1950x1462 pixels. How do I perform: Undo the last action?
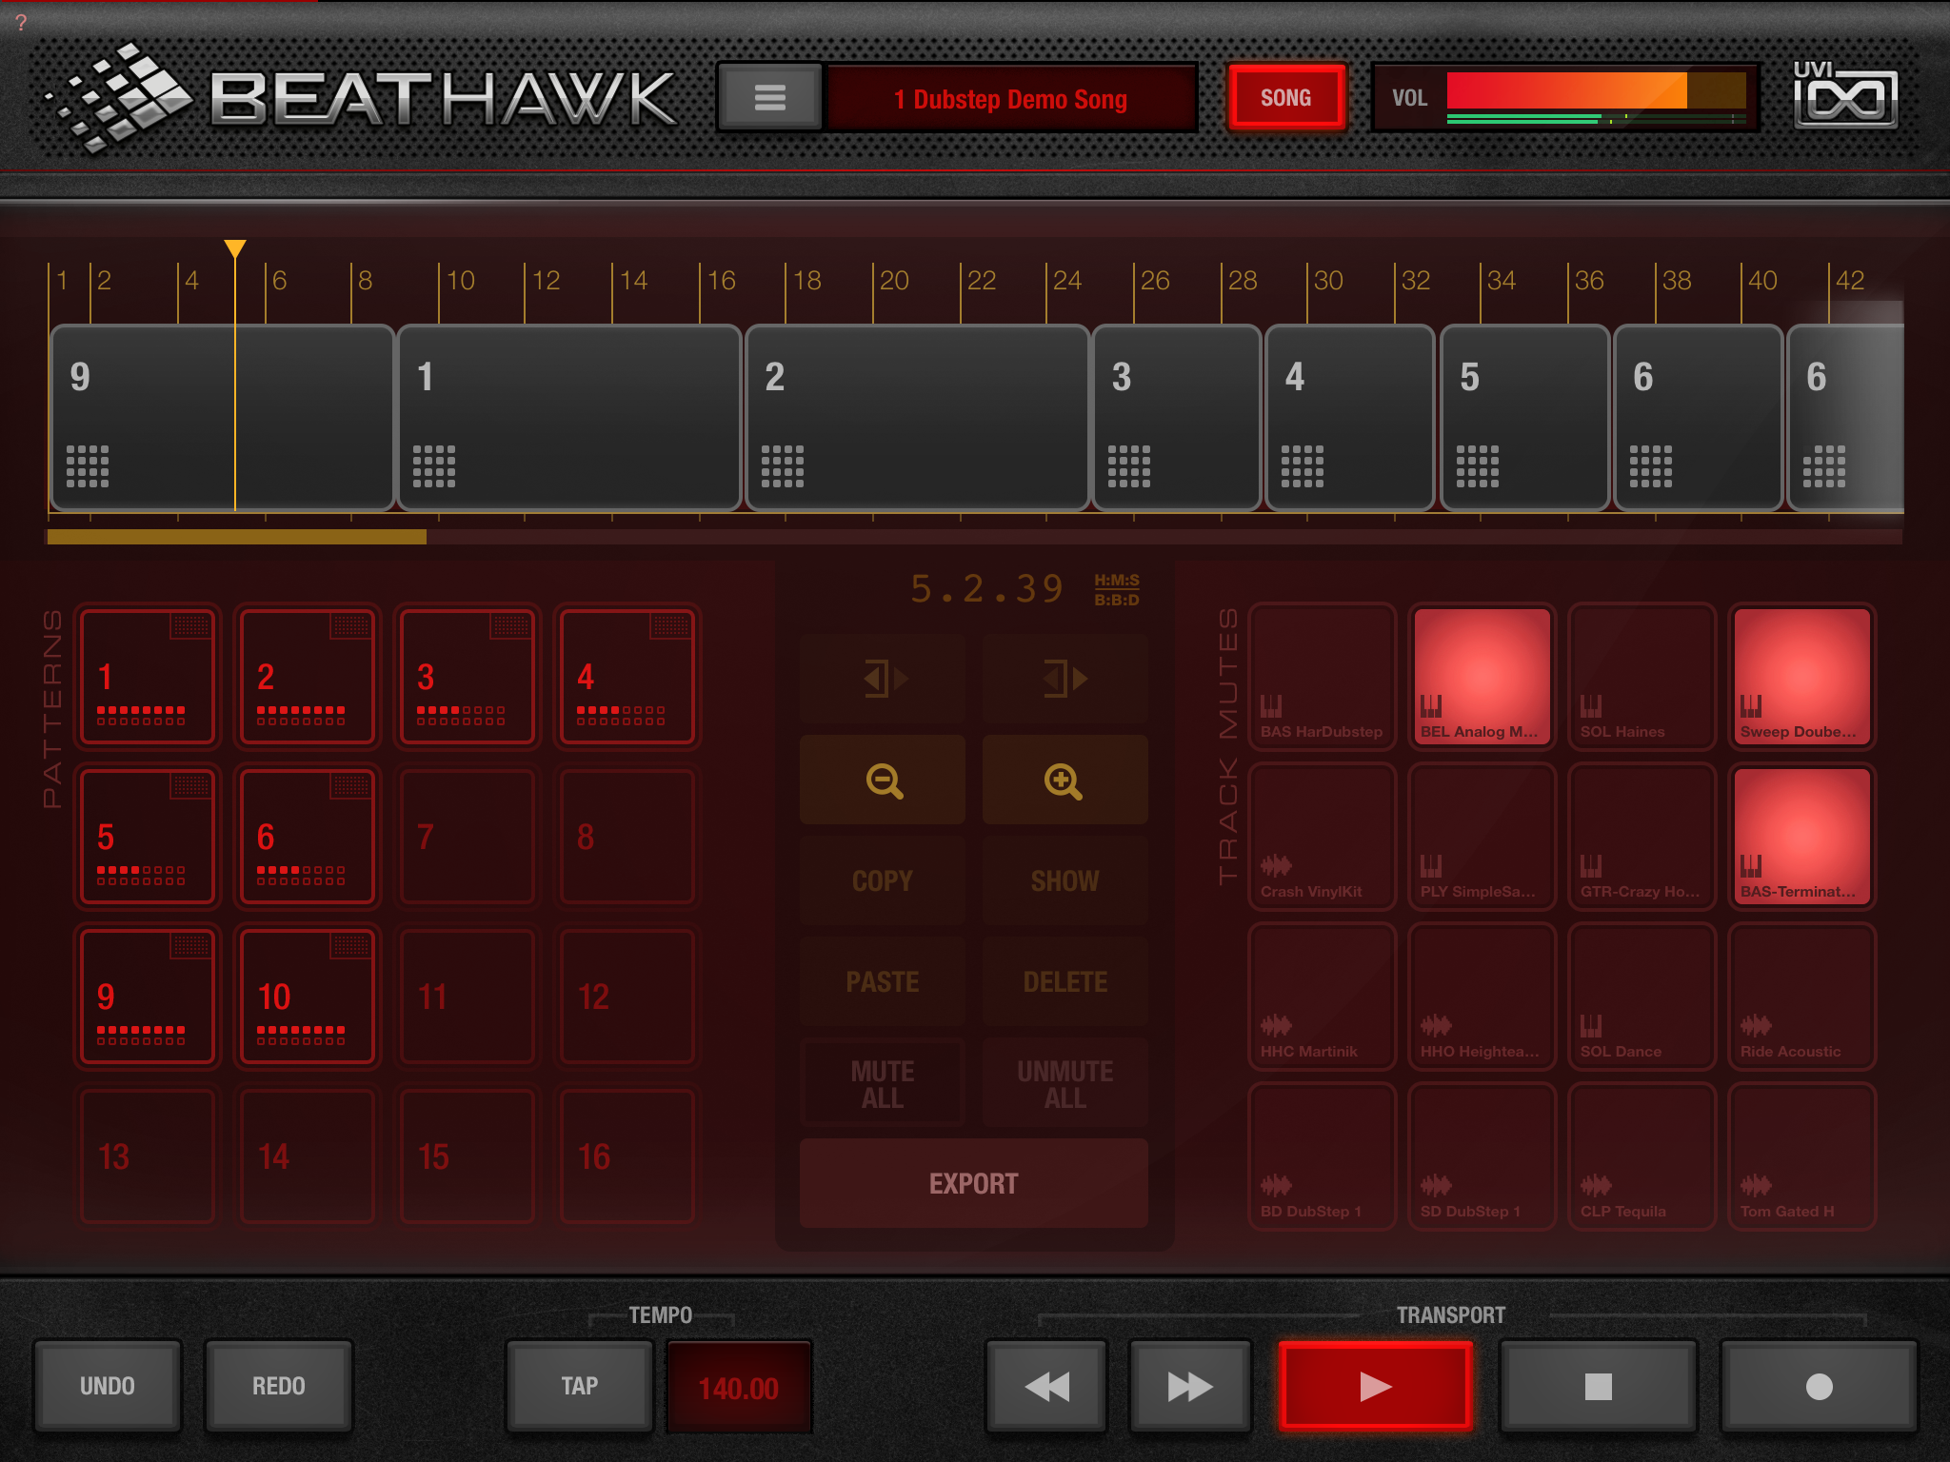108,1386
